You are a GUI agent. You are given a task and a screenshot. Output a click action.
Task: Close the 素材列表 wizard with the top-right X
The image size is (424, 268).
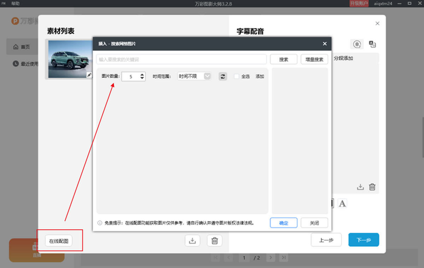pos(377,23)
